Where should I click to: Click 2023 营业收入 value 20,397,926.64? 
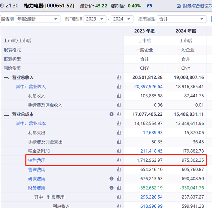[x=148, y=87]
